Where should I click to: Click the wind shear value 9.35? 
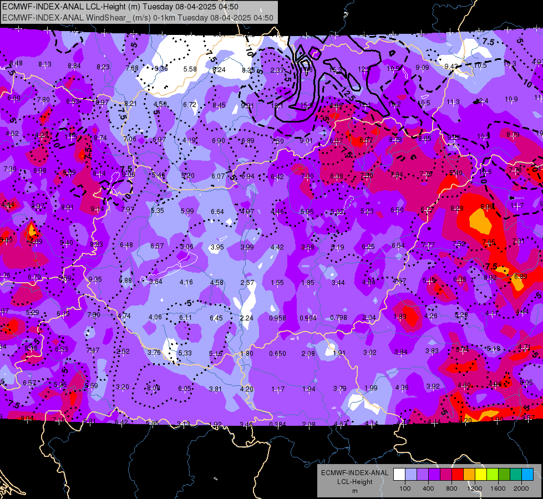pyautogui.click(x=95, y=279)
